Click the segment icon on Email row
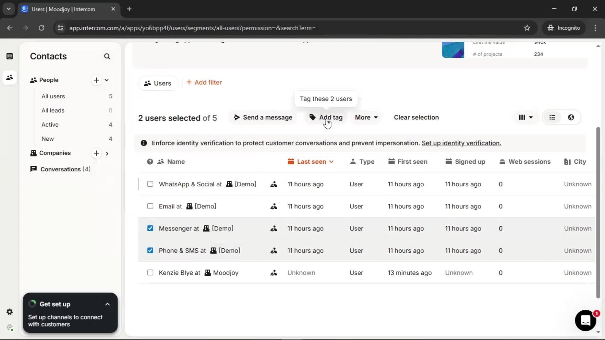Screen dimensions: 605x340 (x=274, y=207)
